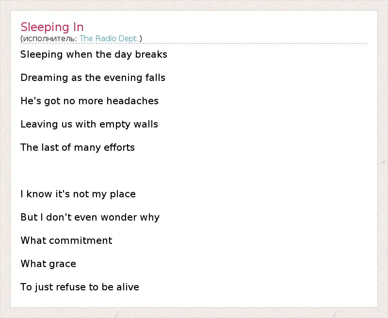Click the song title Sleeping In

(x=52, y=27)
